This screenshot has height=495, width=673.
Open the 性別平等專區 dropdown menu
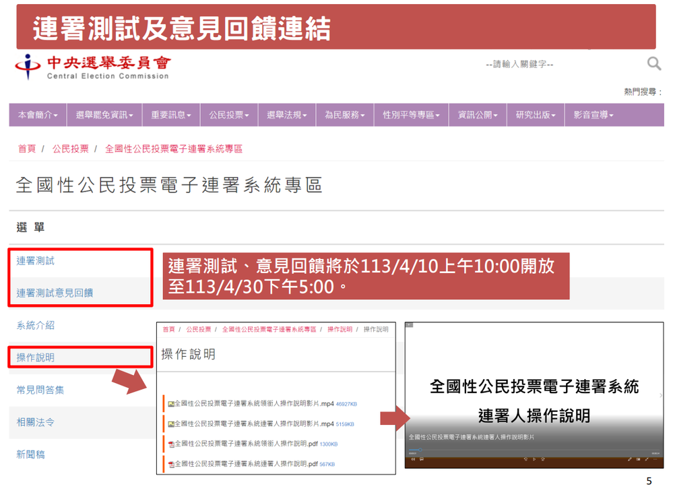(x=411, y=115)
